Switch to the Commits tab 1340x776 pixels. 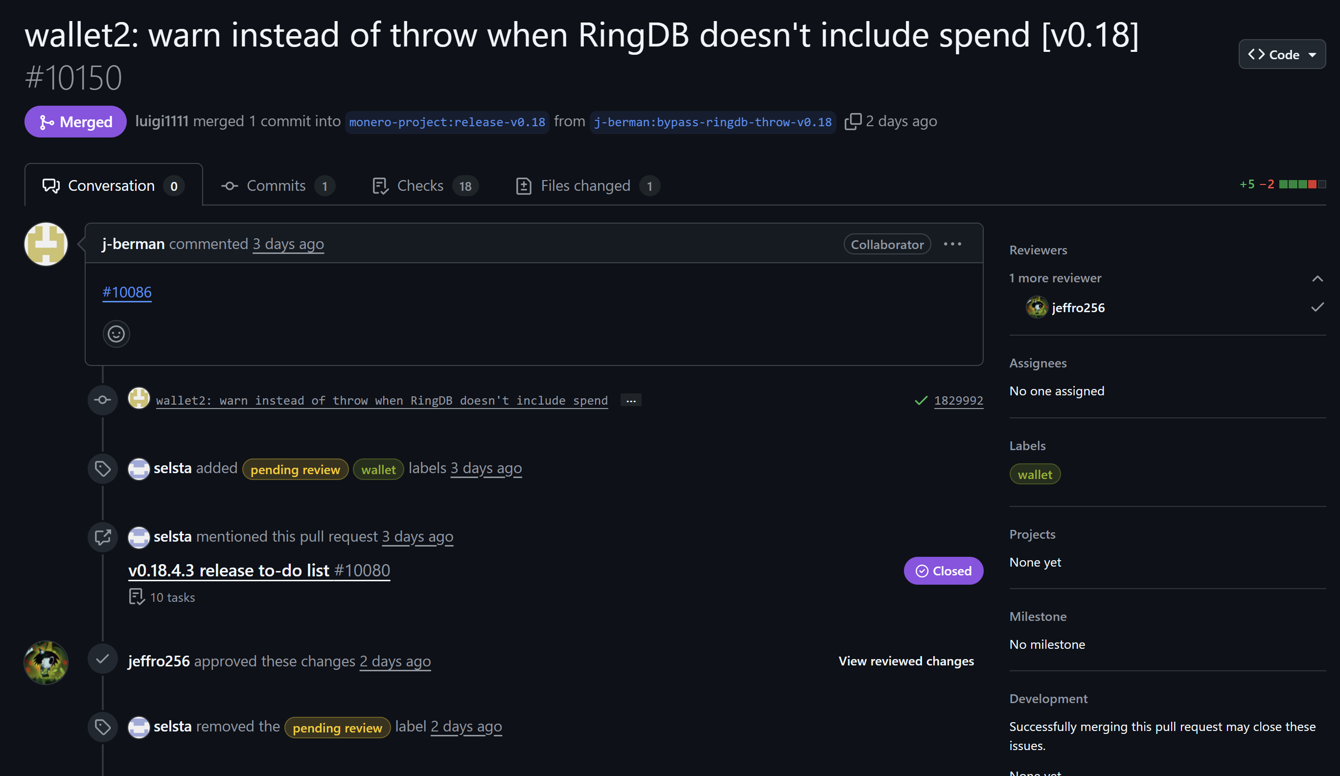point(277,185)
